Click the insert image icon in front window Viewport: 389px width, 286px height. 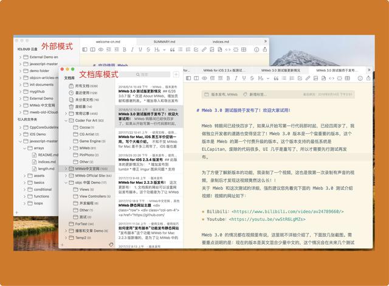pos(315,78)
